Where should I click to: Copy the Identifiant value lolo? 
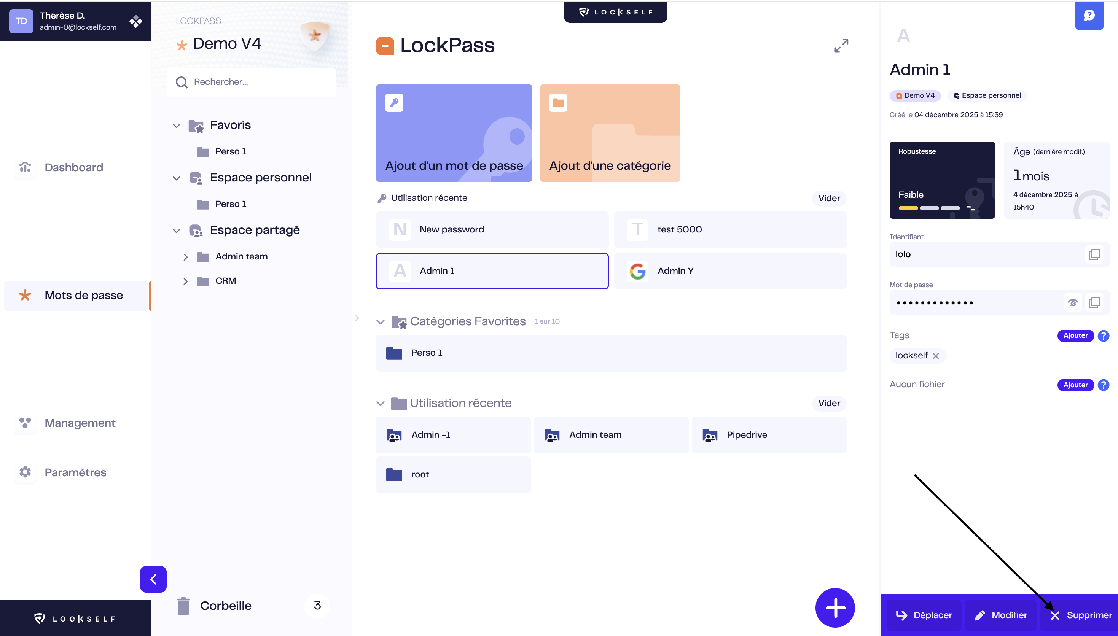coord(1094,254)
